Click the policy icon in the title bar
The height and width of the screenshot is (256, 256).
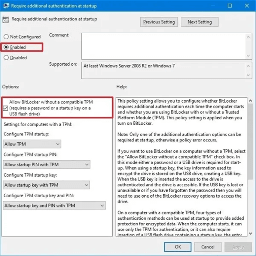[x=6, y=6]
